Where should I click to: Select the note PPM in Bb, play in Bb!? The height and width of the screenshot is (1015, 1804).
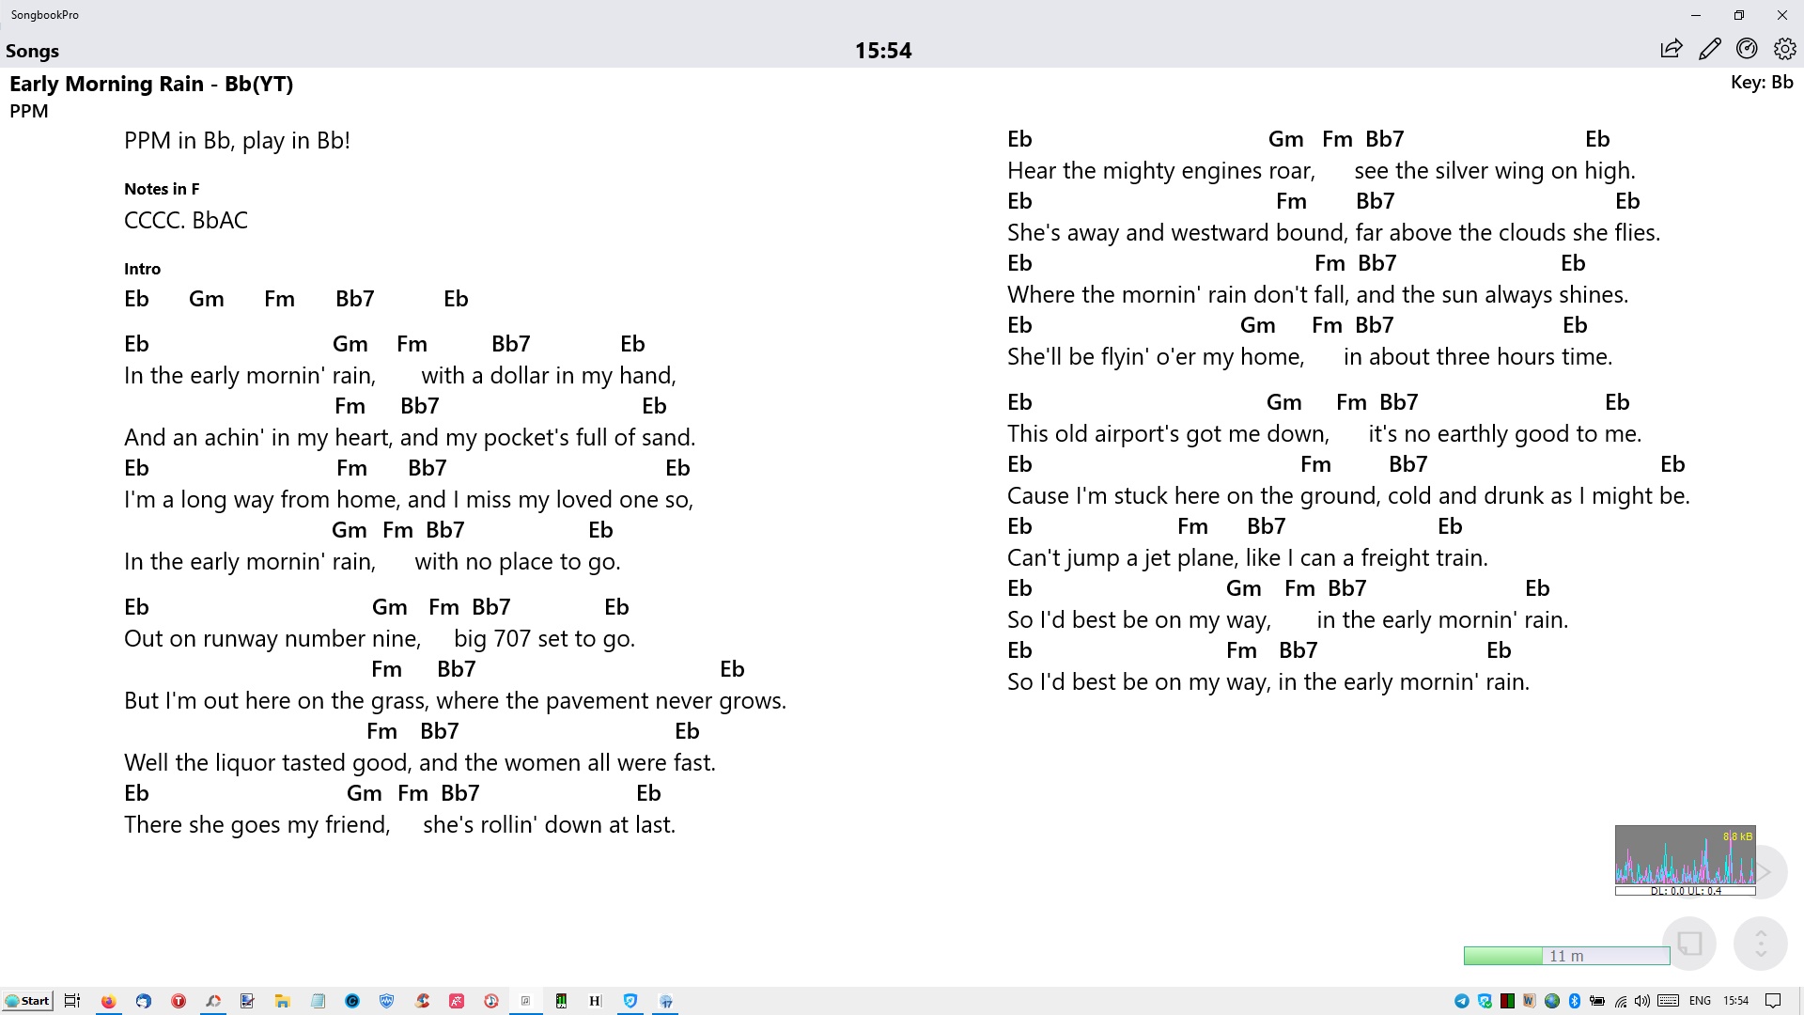pos(237,141)
